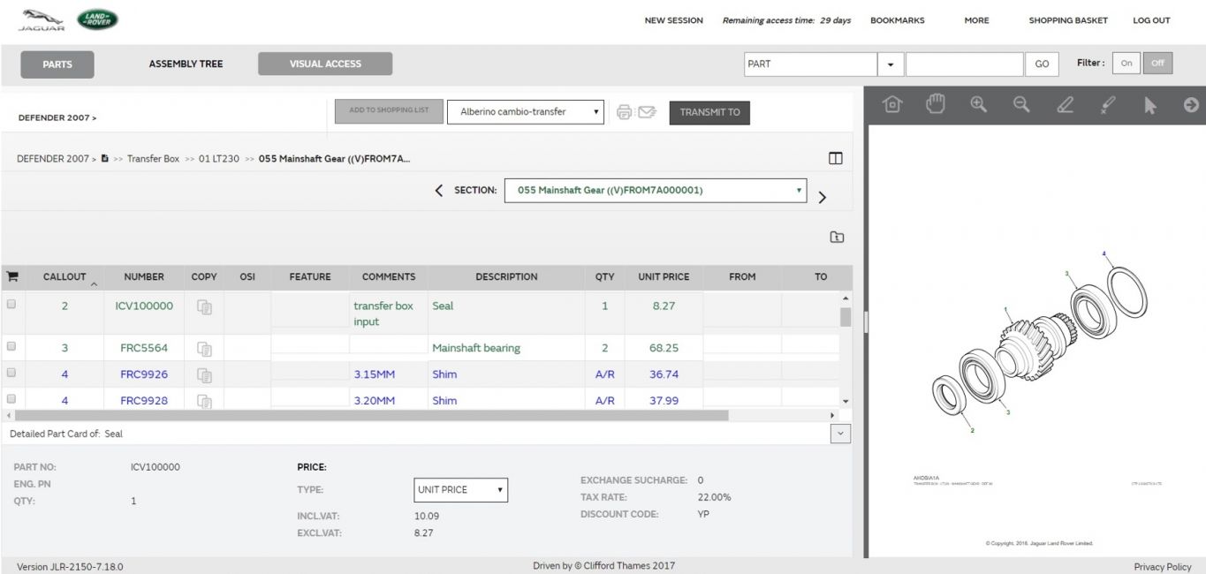The height and width of the screenshot is (574, 1206).
Task: Collapse the Detailed Part Card panel
Action: point(840,434)
